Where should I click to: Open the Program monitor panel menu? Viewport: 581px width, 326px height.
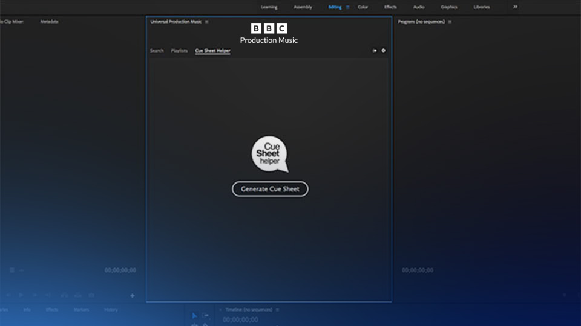[x=450, y=22]
